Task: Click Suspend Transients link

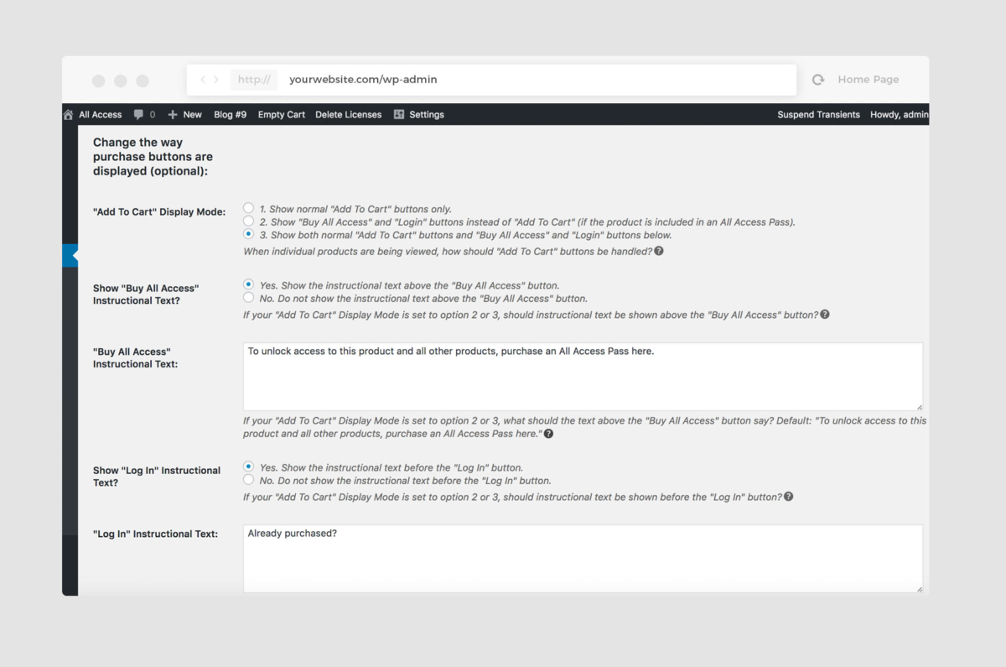Action: 818,115
